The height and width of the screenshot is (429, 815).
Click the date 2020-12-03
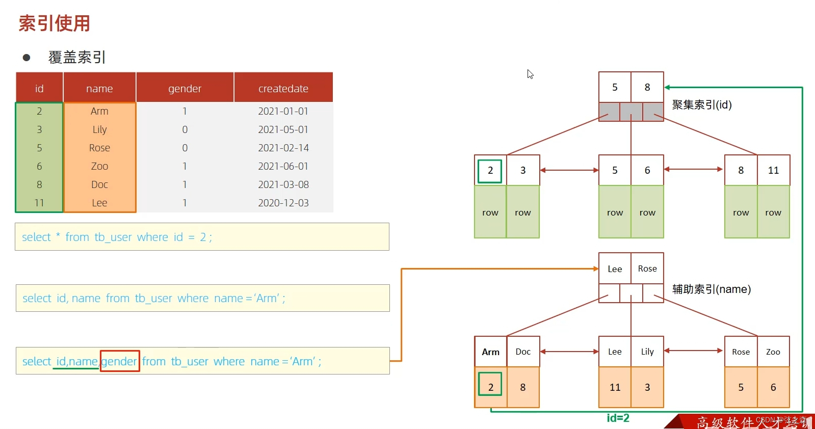(283, 203)
